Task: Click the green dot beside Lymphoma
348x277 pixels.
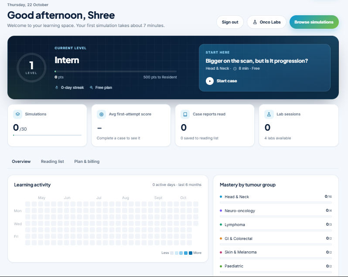Action: [221, 224]
